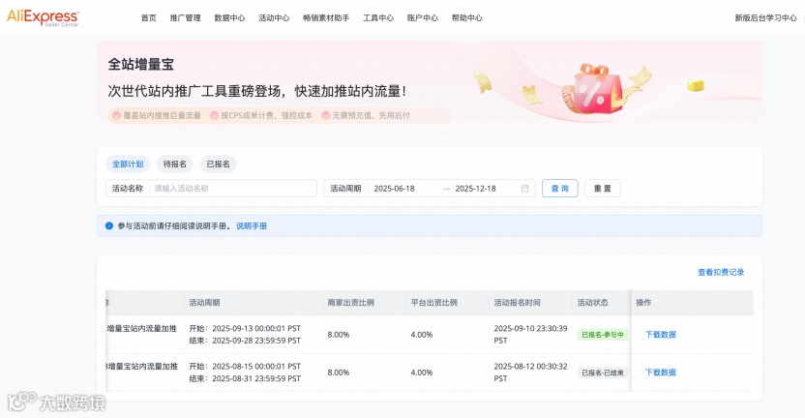Open the 畅销素材助手 menu
Image resolution: width=805 pixels, height=418 pixels.
click(326, 18)
